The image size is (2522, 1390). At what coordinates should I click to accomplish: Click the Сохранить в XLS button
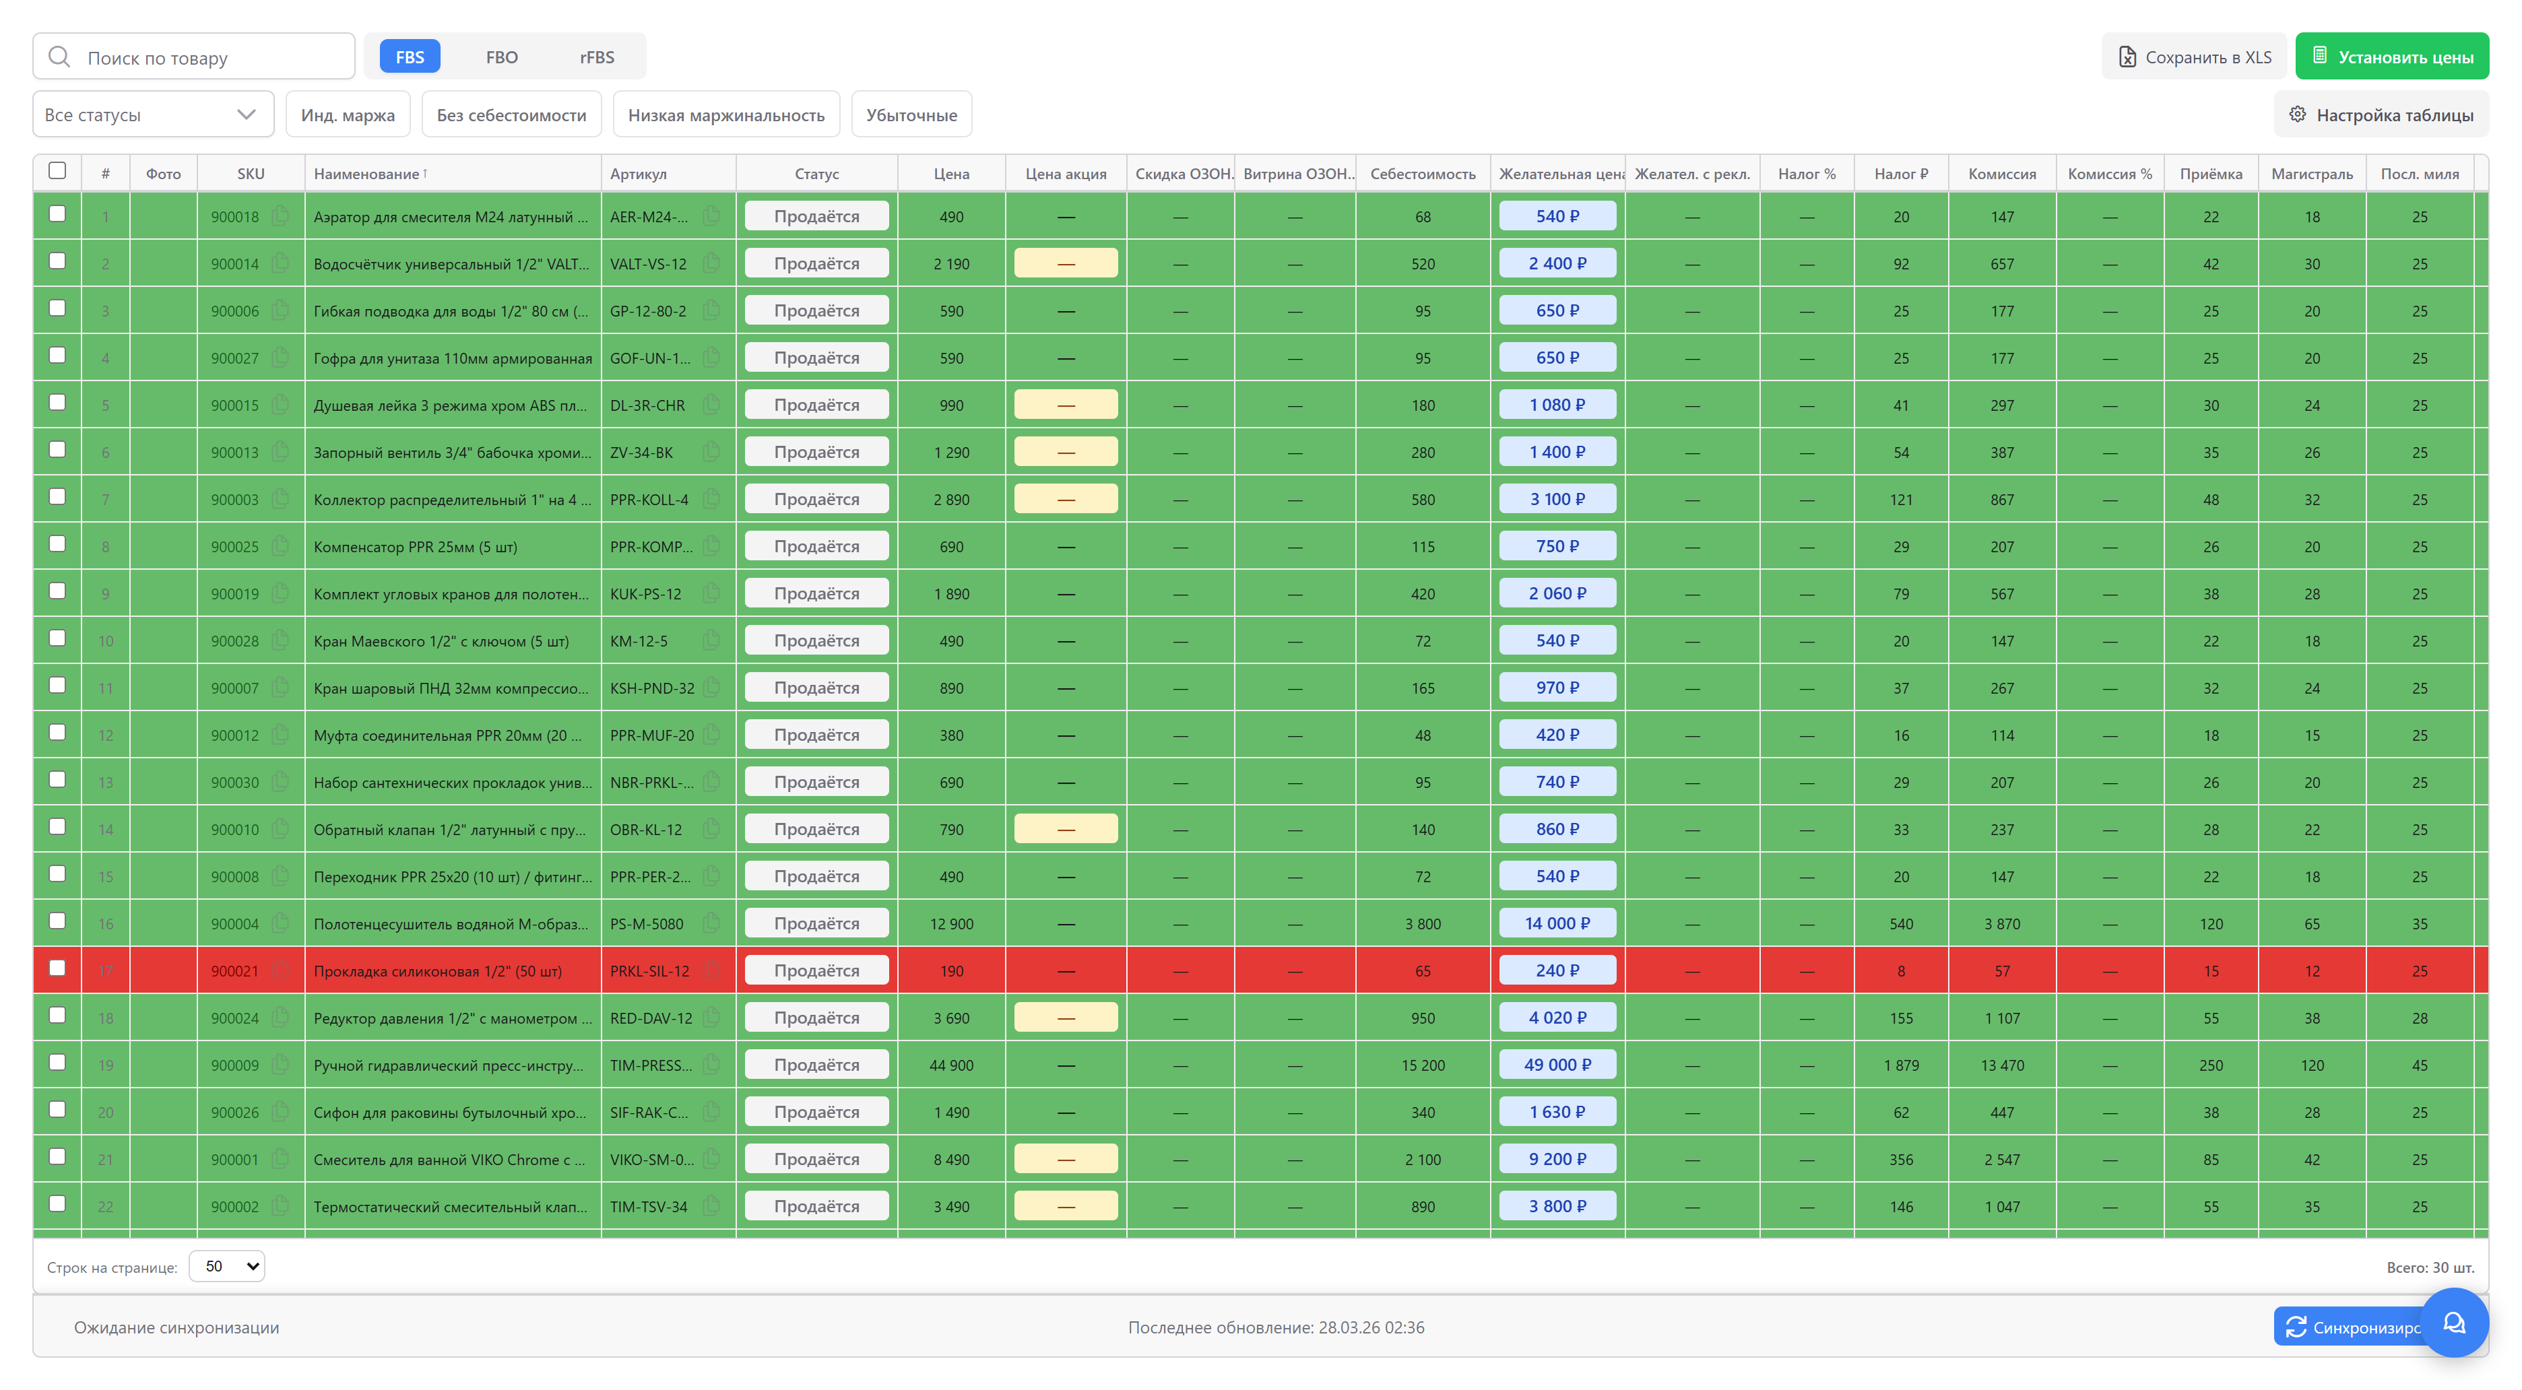(x=2193, y=57)
